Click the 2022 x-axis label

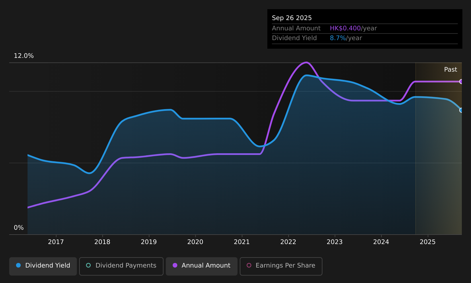click(288, 242)
